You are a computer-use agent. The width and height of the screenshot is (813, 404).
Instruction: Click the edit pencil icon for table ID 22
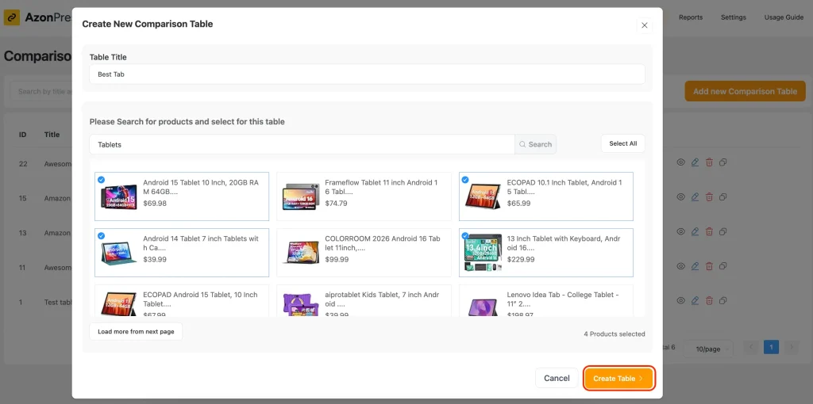(x=695, y=162)
